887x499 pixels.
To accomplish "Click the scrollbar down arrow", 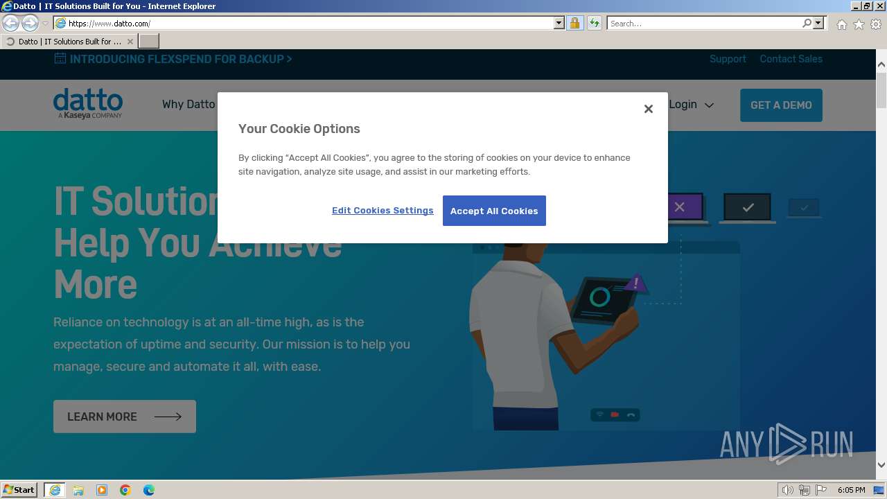I will click(x=881, y=465).
